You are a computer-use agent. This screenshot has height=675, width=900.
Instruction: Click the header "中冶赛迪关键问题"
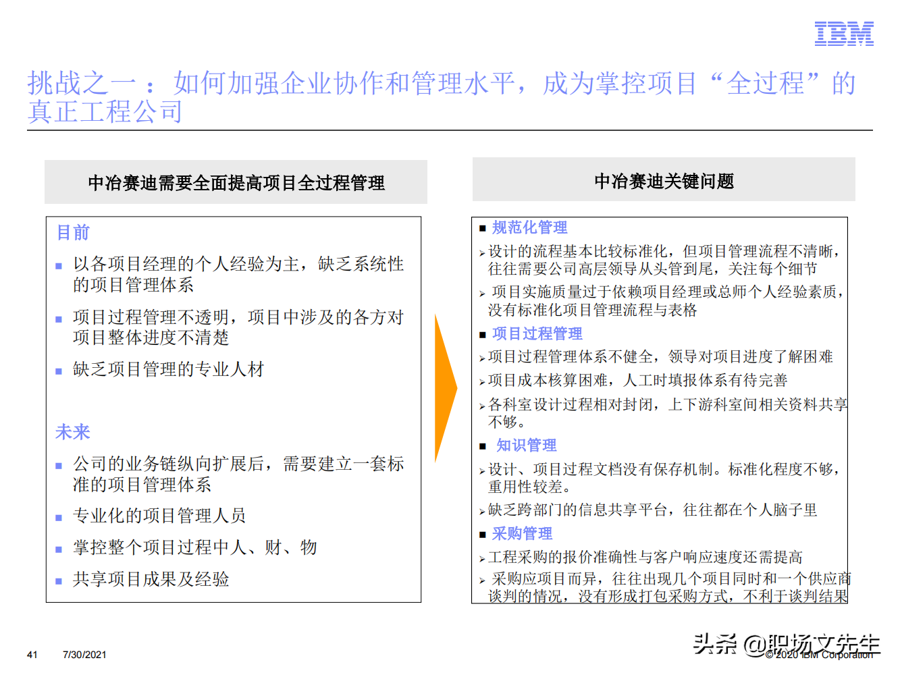pyautogui.click(x=664, y=181)
